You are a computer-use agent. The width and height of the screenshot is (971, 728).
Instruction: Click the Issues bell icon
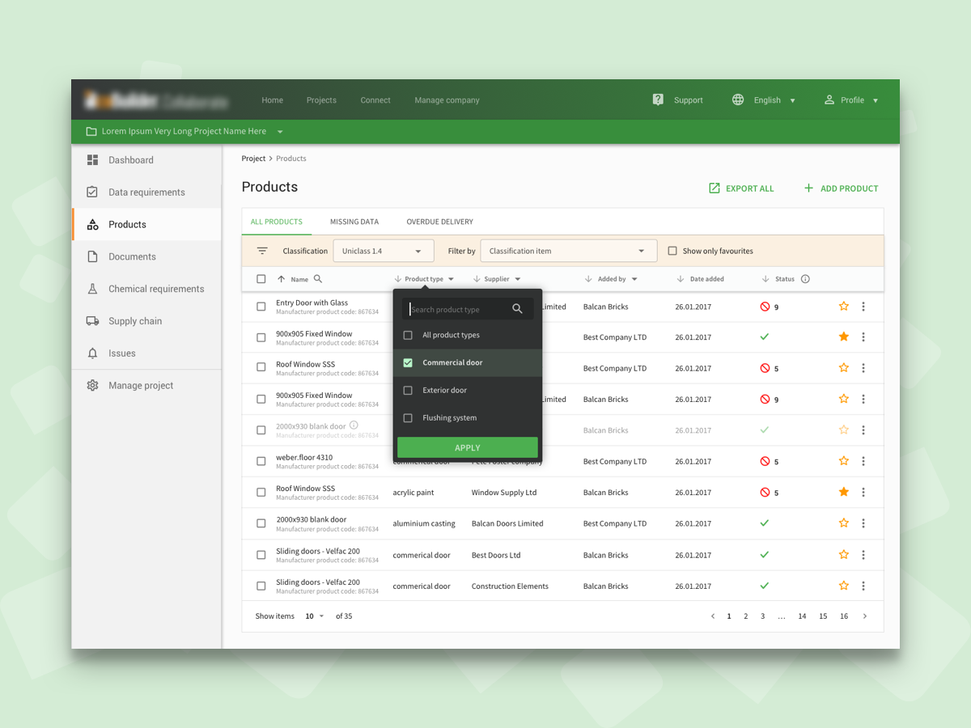92,353
